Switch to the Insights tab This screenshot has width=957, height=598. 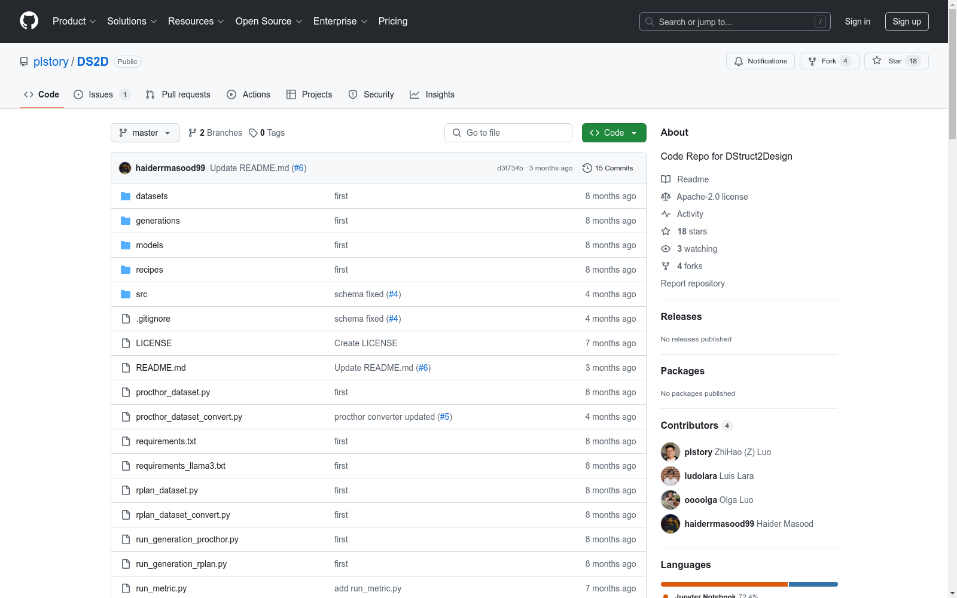432,94
